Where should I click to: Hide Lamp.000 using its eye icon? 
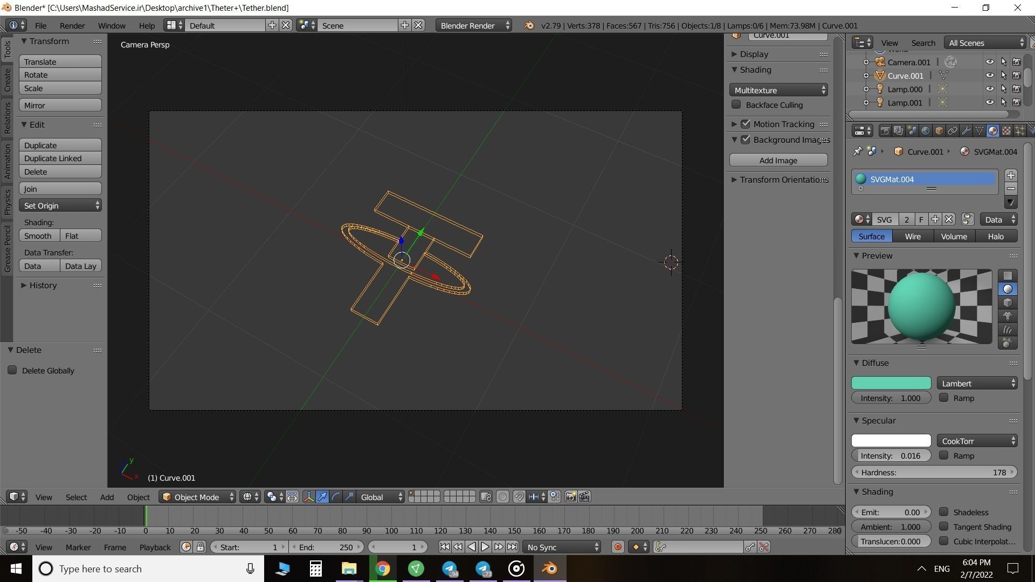(990, 89)
